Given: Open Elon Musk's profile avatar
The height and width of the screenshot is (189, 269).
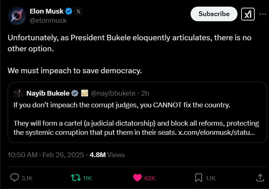Looking at the screenshot, I should coord(17,16).
